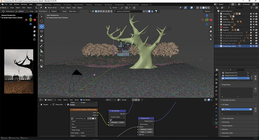The image size is (259, 140).
Task: Select the Rotate tool in viewport toolbar
Action: coord(42,32)
